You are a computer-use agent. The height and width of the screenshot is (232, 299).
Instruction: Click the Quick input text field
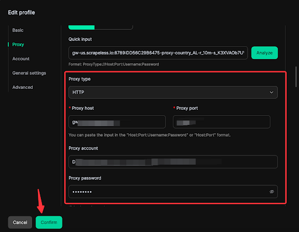click(158, 53)
